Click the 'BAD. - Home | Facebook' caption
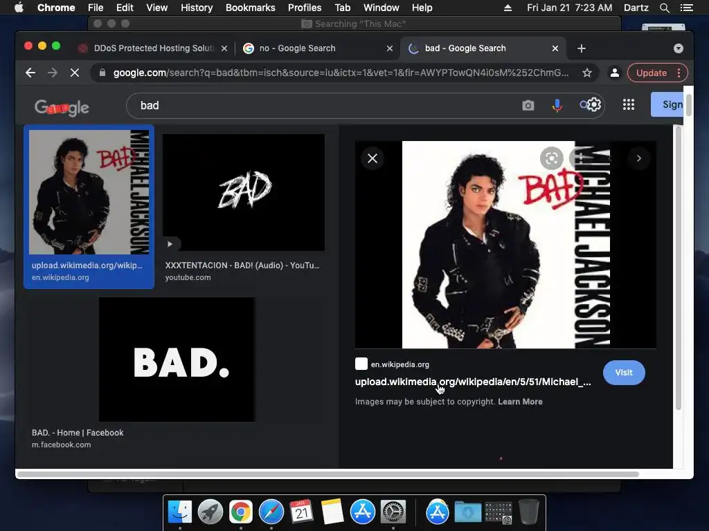Image resolution: width=709 pixels, height=531 pixels. (x=78, y=433)
